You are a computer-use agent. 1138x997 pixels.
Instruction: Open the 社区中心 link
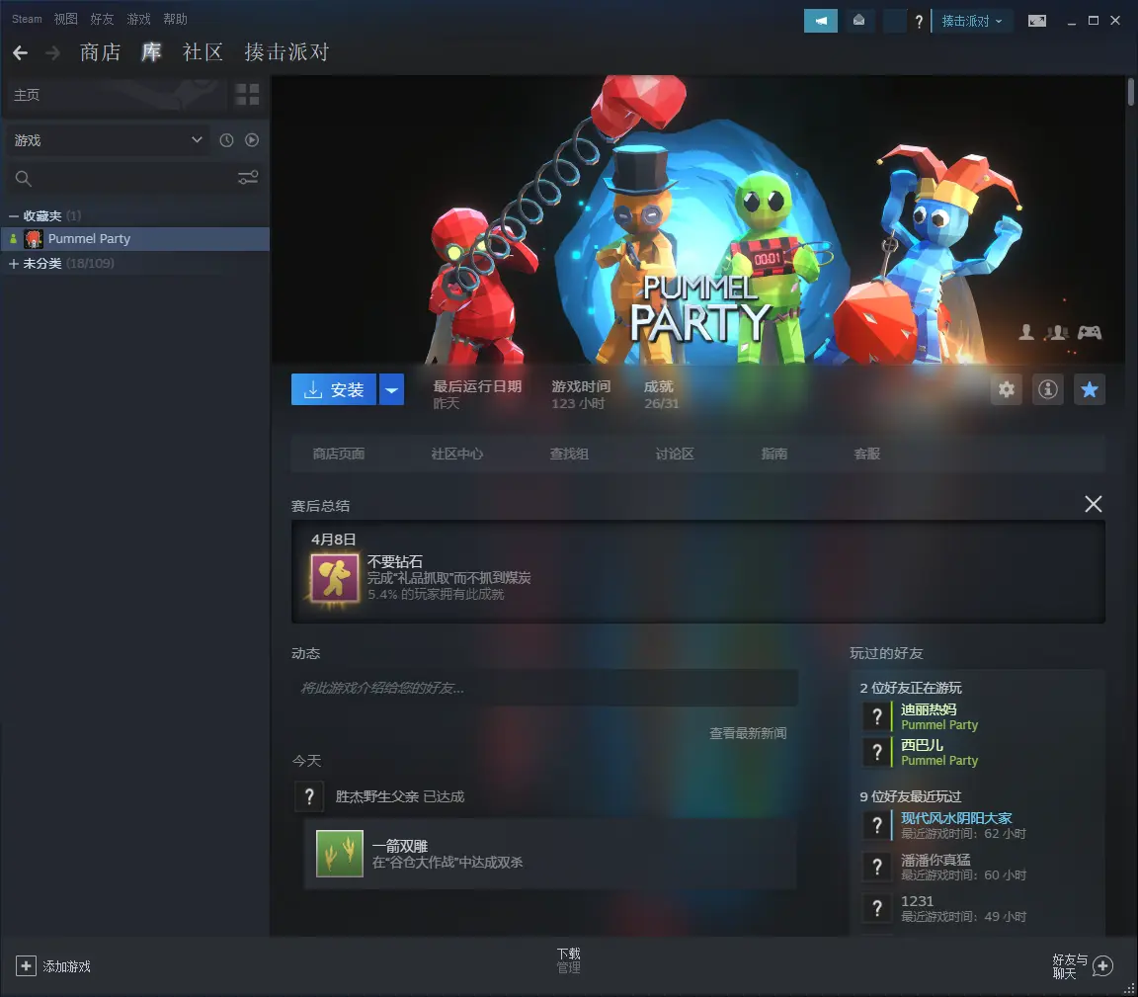[x=456, y=454]
